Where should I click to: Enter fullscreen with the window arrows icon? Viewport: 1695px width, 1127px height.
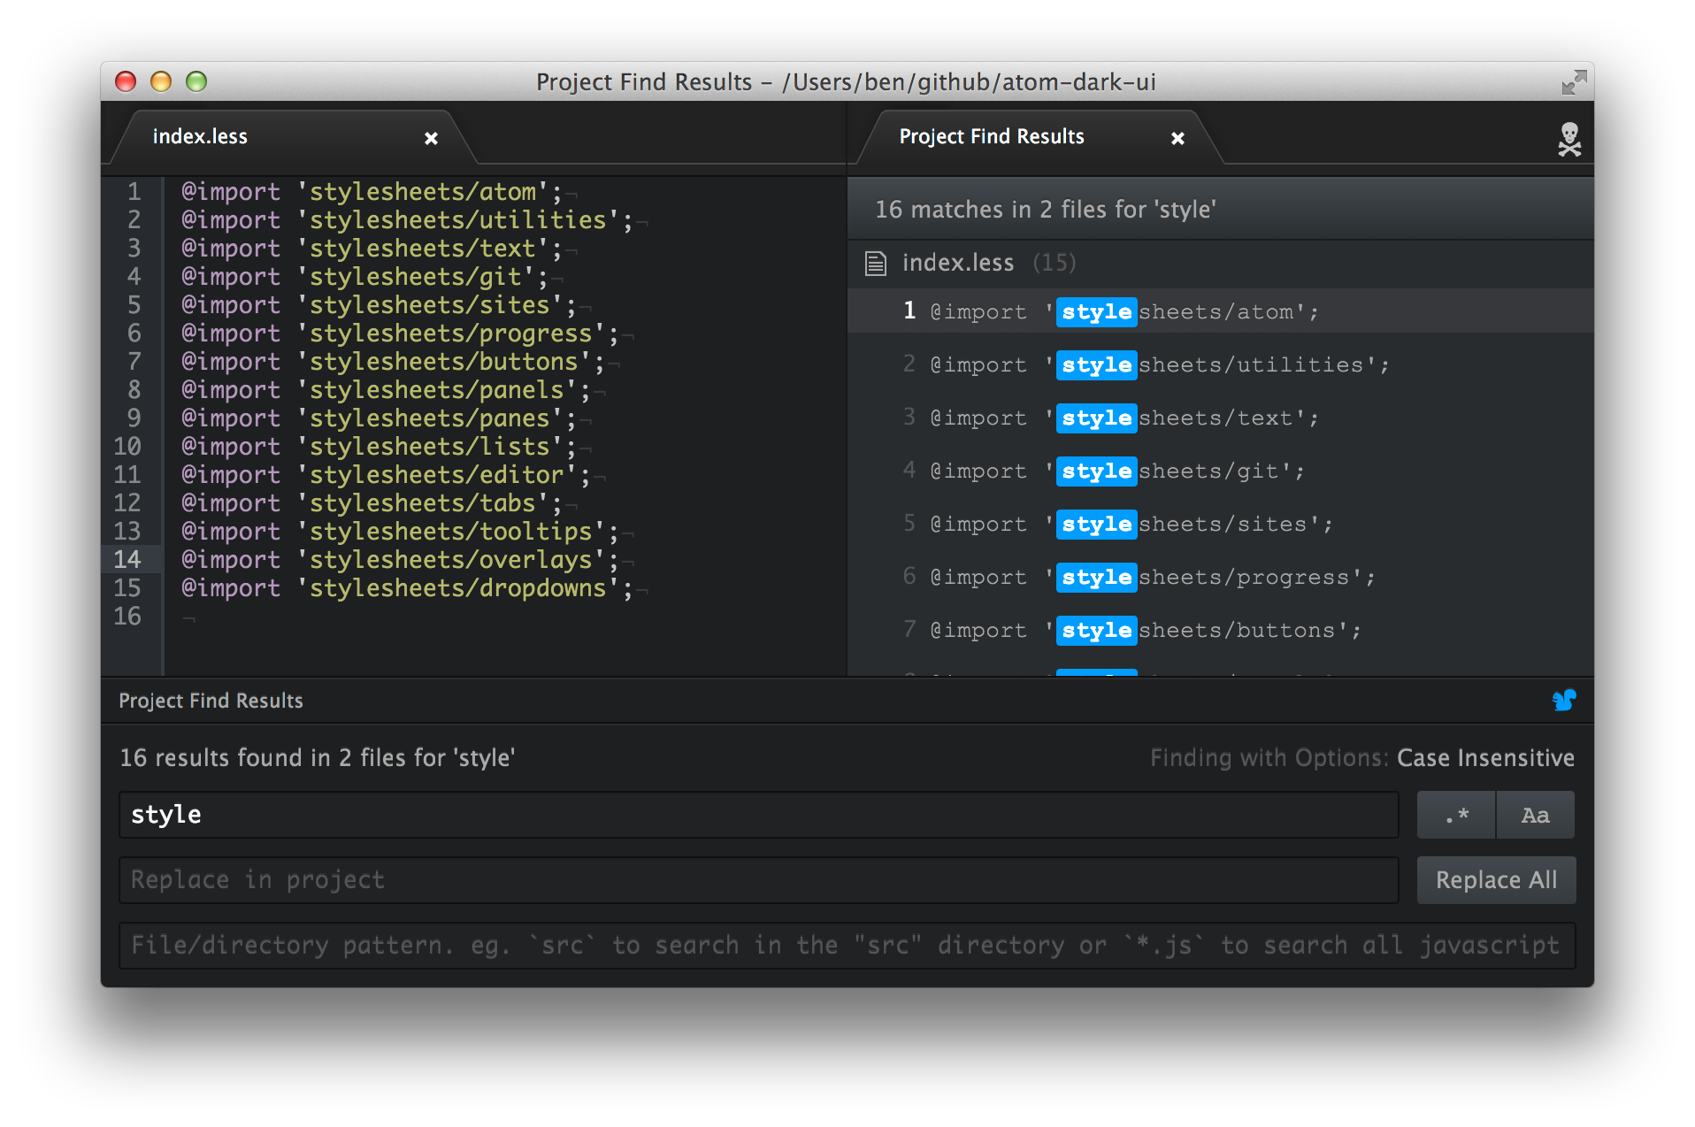tap(1573, 82)
